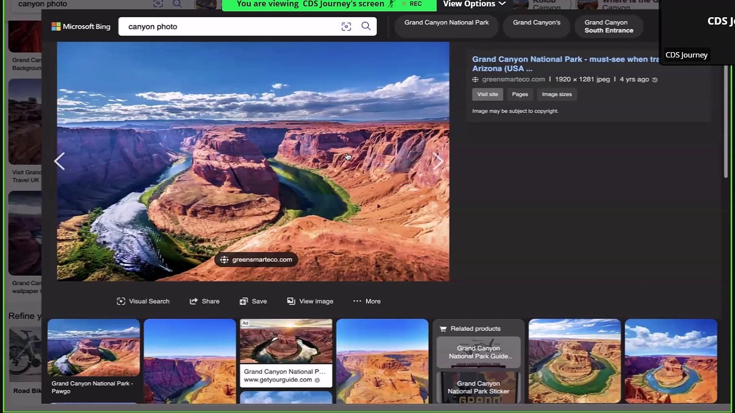Click the greensmarteco.com badge on the image
The height and width of the screenshot is (413, 735).
[x=256, y=260]
